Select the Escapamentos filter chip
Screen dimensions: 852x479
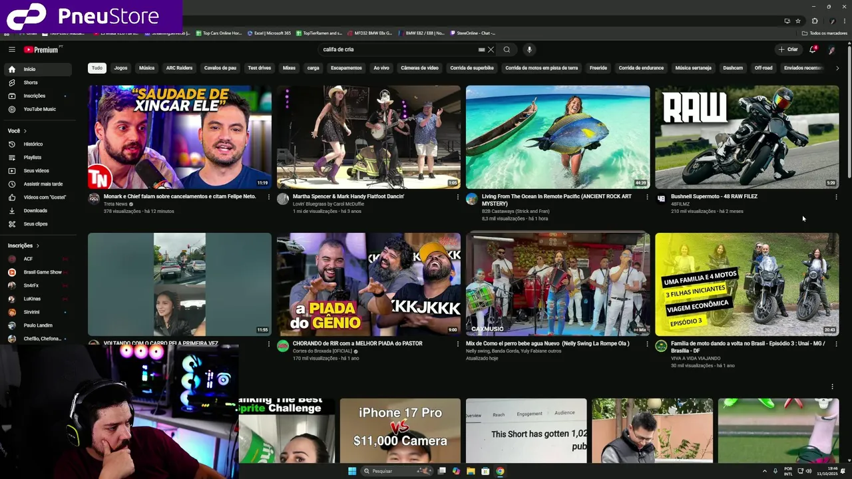click(x=346, y=68)
